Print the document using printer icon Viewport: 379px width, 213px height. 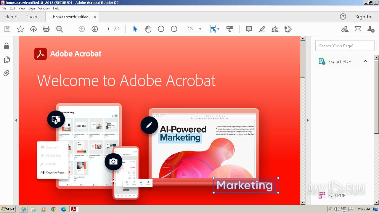[x=46, y=29]
